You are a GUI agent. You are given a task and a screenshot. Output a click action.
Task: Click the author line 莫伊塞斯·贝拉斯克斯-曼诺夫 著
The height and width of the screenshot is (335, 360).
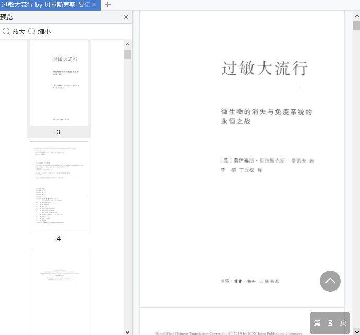point(267,161)
